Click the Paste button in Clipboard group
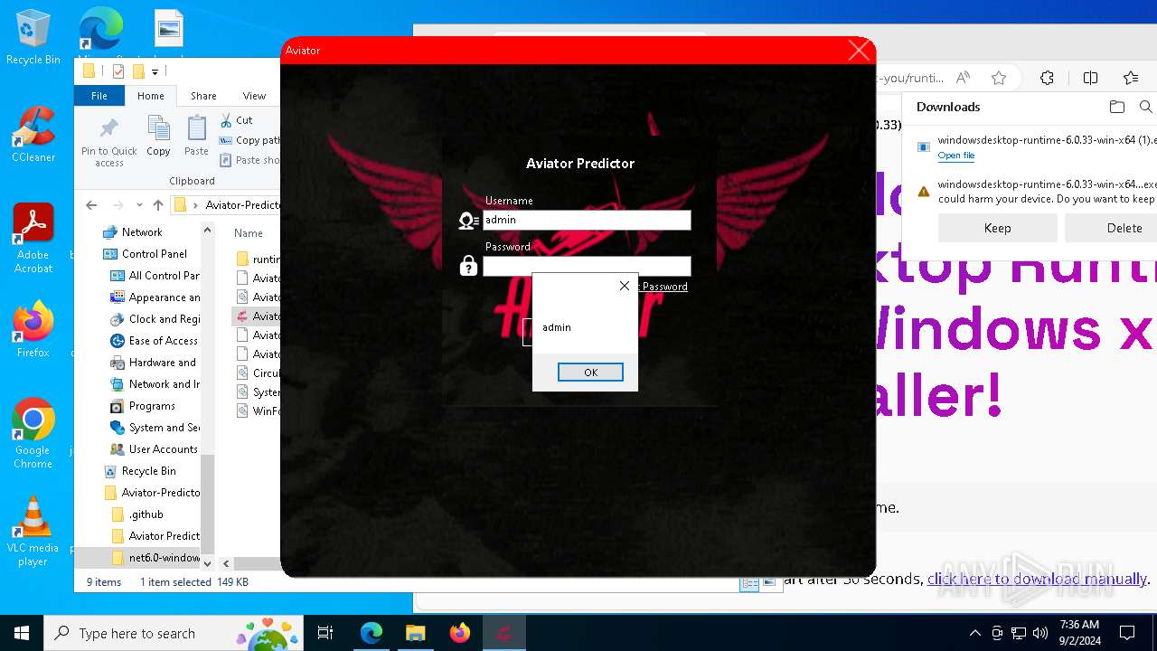The width and height of the screenshot is (1157, 651). (x=196, y=137)
